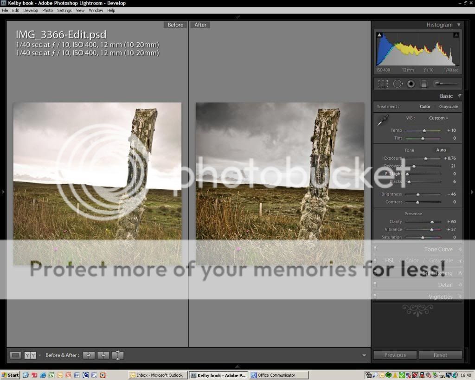Click the Clarity slider handle
This screenshot has height=380, width=475.
coord(432,222)
